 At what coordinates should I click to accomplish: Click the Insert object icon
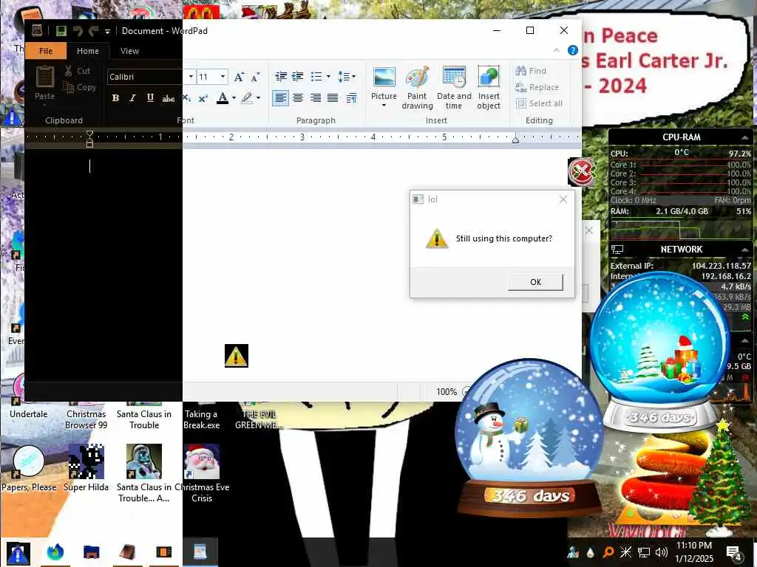(x=489, y=77)
